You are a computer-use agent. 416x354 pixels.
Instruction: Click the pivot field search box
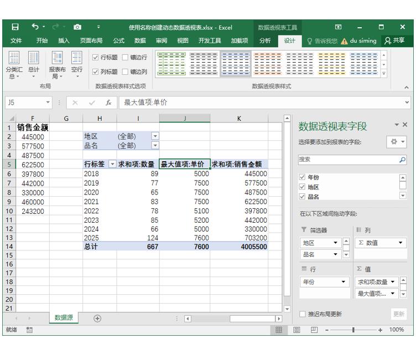[352, 160]
